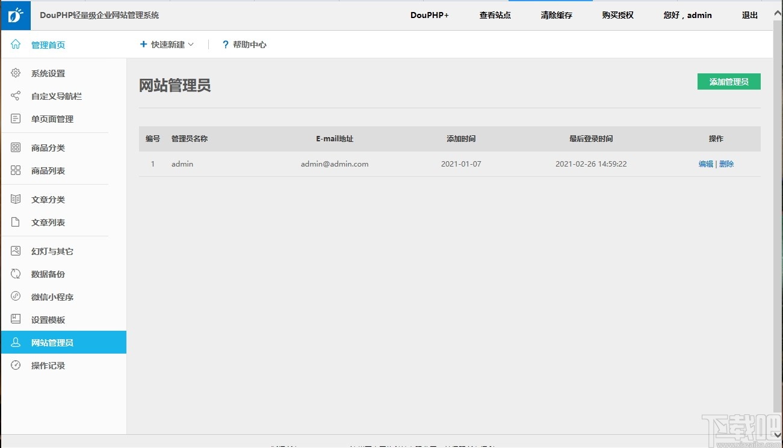
Task: Click the 网站管理员 page heading
Action: (x=175, y=85)
